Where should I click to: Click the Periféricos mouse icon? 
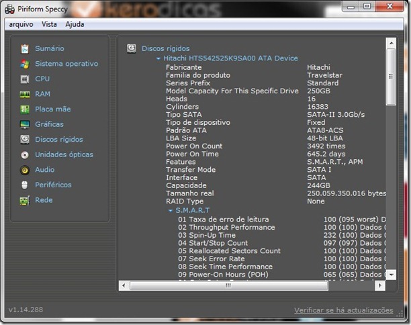25,185
